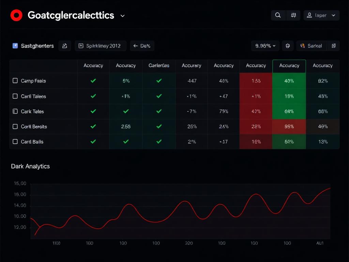
Task: Check the Card Bails checkbox
Action: click(x=15, y=142)
